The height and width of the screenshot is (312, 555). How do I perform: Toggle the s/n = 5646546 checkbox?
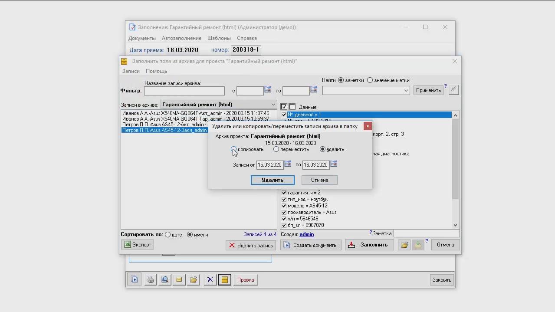(284, 219)
